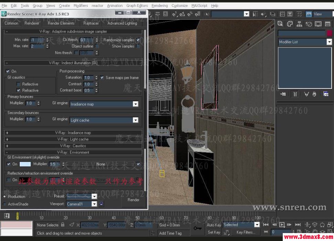Activate the Arc Rotate navigation icon
The height and width of the screenshot is (241, 334).
322,231
